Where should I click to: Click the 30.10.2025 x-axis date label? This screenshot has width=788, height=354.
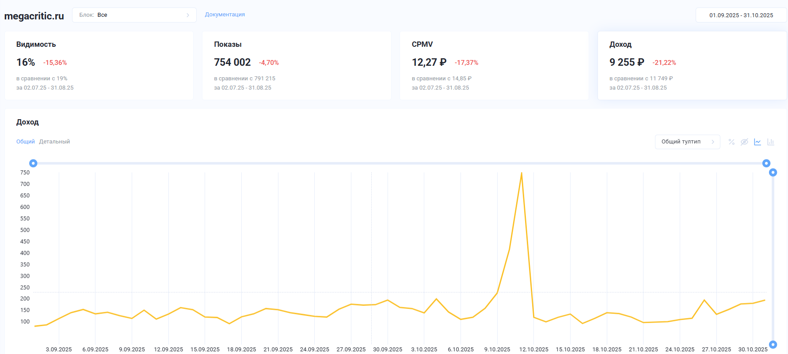753,349
